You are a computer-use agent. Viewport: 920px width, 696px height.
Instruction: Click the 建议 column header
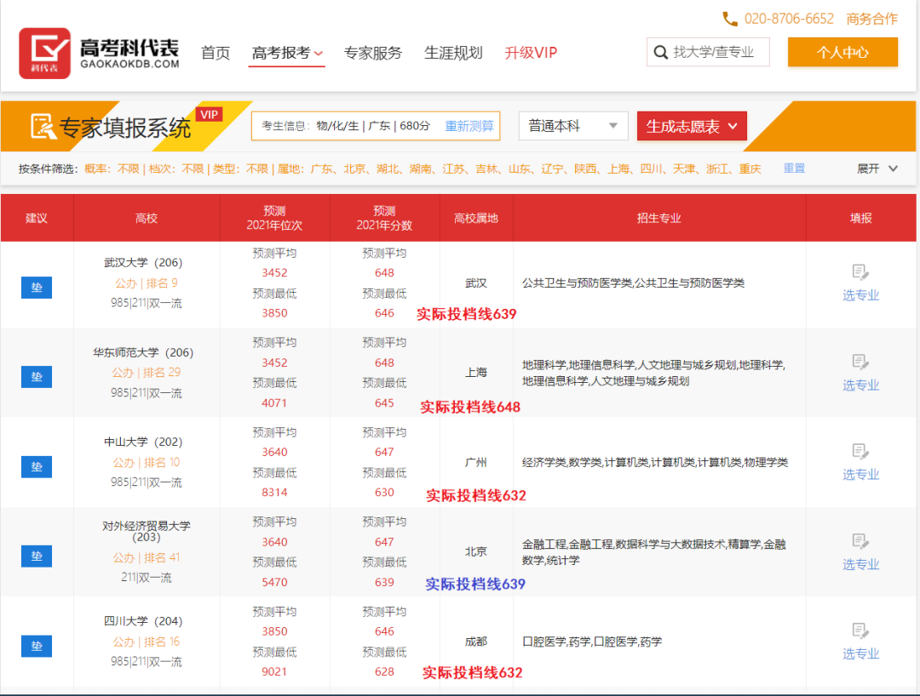[37, 218]
